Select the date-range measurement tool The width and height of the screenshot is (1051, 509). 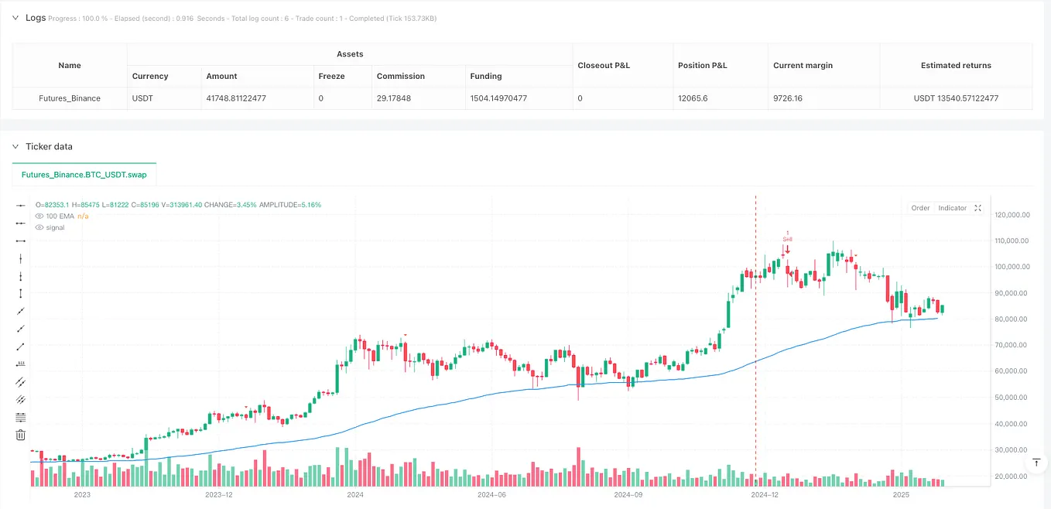pos(20,364)
